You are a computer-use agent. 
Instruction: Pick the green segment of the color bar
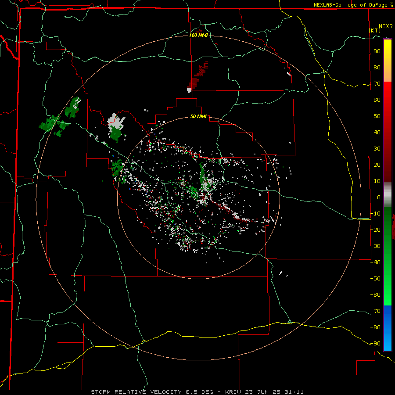coord(388,256)
